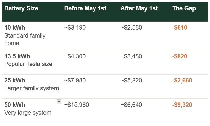The width and height of the screenshot is (210, 126).
Task: Select the ~$2,580 after price cell
Action: 131,27
